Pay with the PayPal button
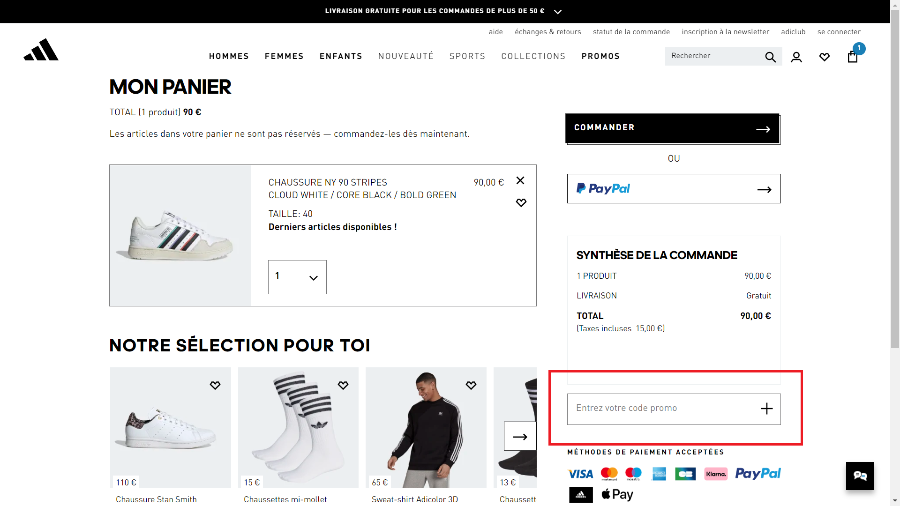900x506 pixels. [x=674, y=189]
